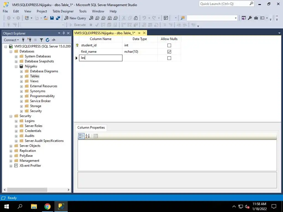
Task: Open the View menu
Action: point(28,11)
